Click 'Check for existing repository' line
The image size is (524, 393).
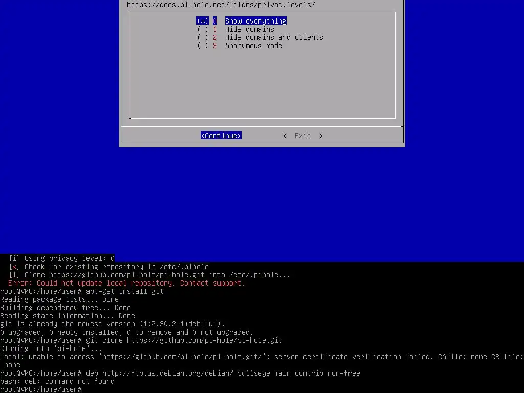pyautogui.click(x=109, y=267)
